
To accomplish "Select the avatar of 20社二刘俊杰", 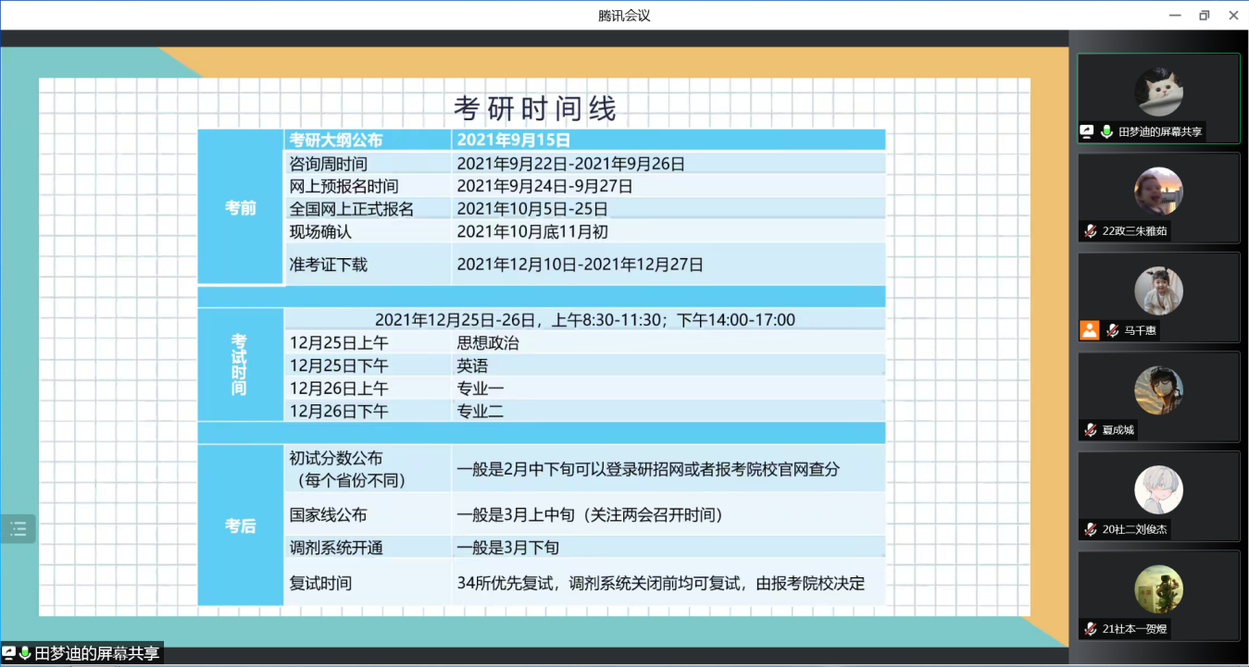I will 1158,489.
